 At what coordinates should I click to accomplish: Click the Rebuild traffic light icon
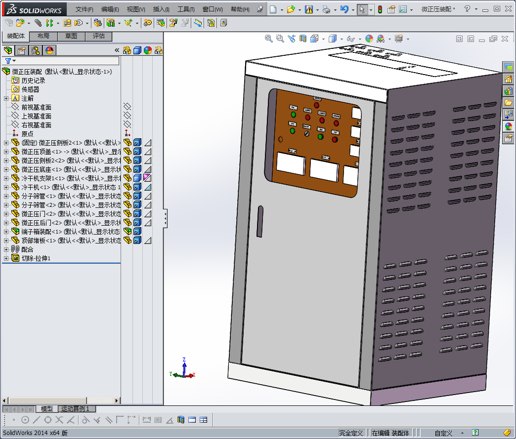pos(380,9)
